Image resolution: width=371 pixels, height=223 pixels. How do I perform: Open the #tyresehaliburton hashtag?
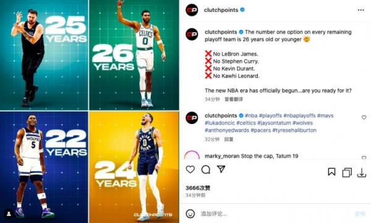[x=294, y=130]
